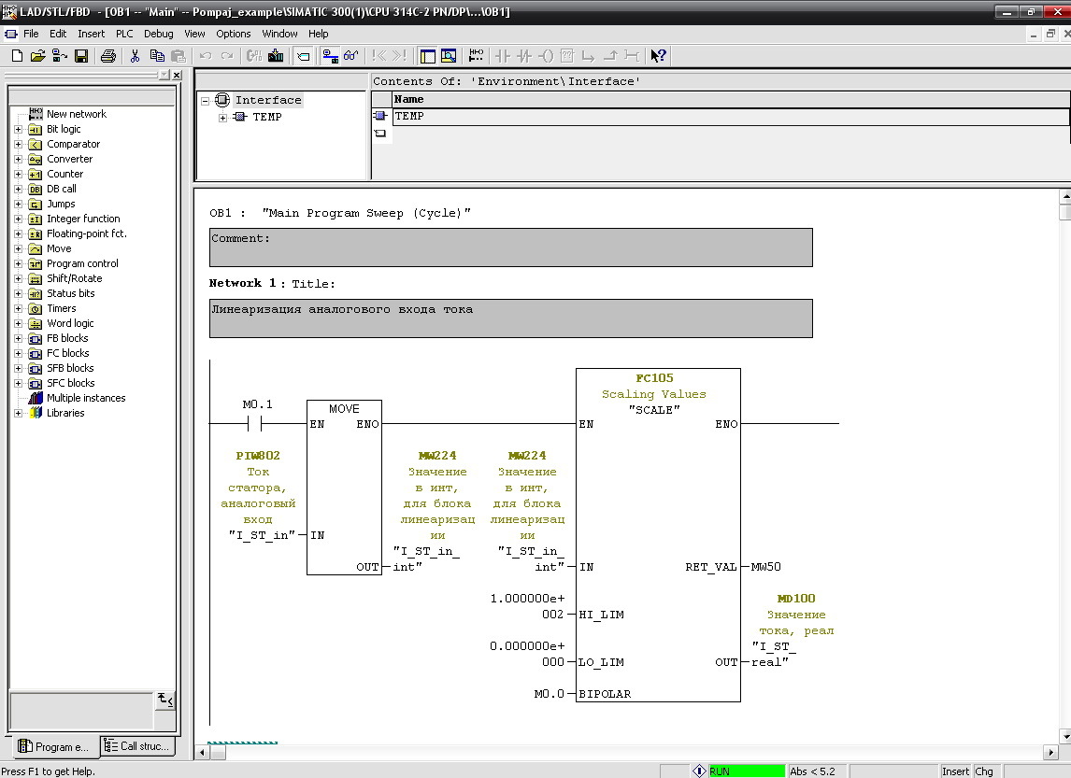Toggle the online/offline connection button
This screenshot has width=1071, height=778.
coord(330,56)
